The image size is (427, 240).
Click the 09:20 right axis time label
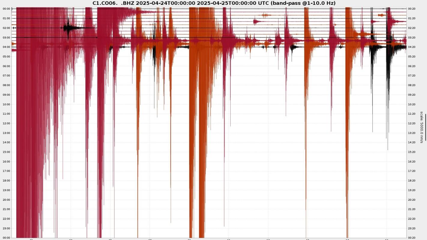click(412, 95)
